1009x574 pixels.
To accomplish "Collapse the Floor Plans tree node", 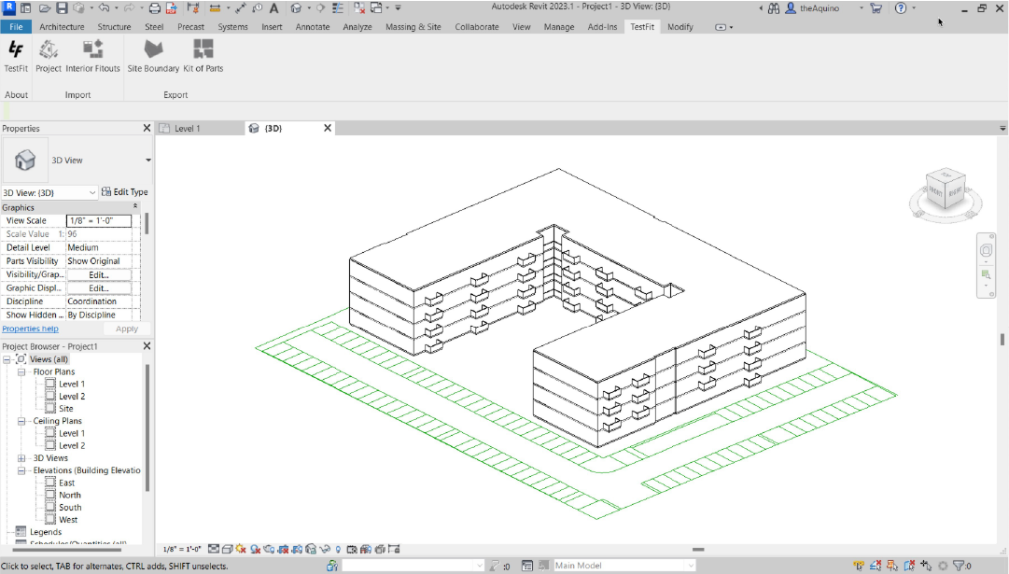I will (22, 371).
